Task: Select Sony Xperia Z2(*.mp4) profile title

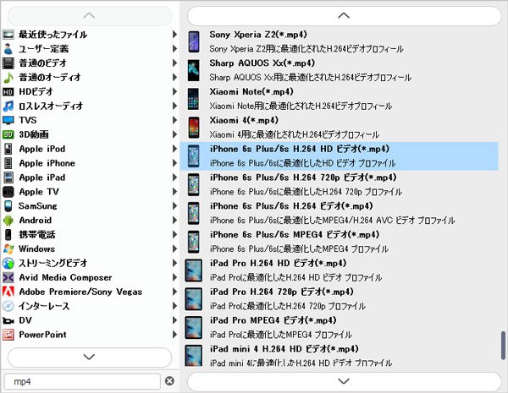Action: pyautogui.click(x=258, y=35)
